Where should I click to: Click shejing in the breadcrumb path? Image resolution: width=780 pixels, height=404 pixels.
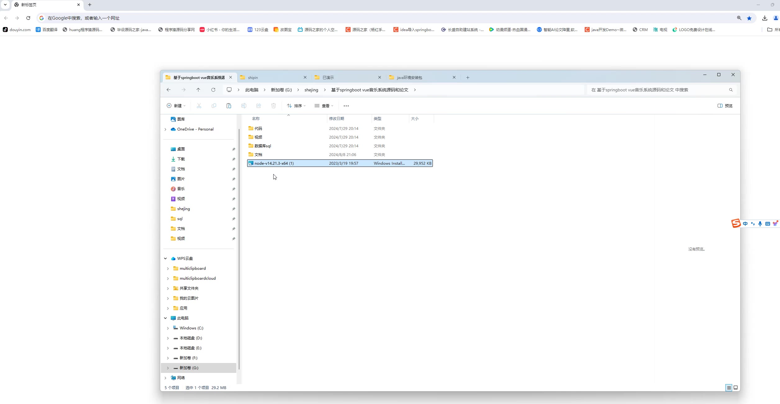point(311,90)
